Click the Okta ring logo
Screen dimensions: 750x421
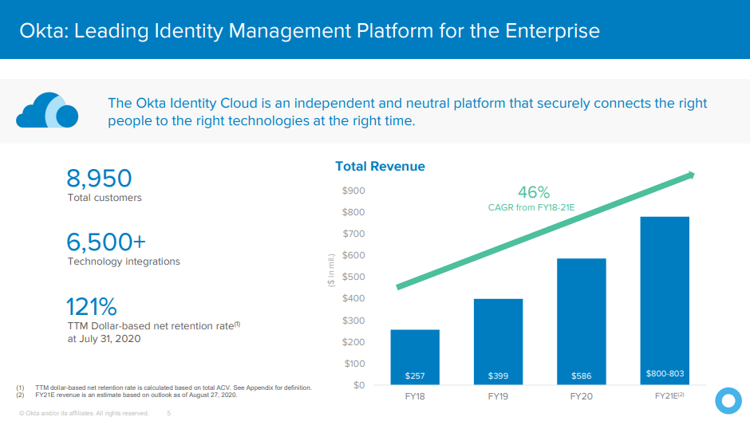[728, 400]
